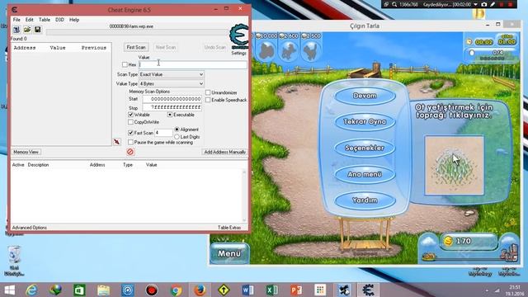Screen dimensions: 528x297
Task: Click the Tekrar Oyna button
Action: click(365, 121)
